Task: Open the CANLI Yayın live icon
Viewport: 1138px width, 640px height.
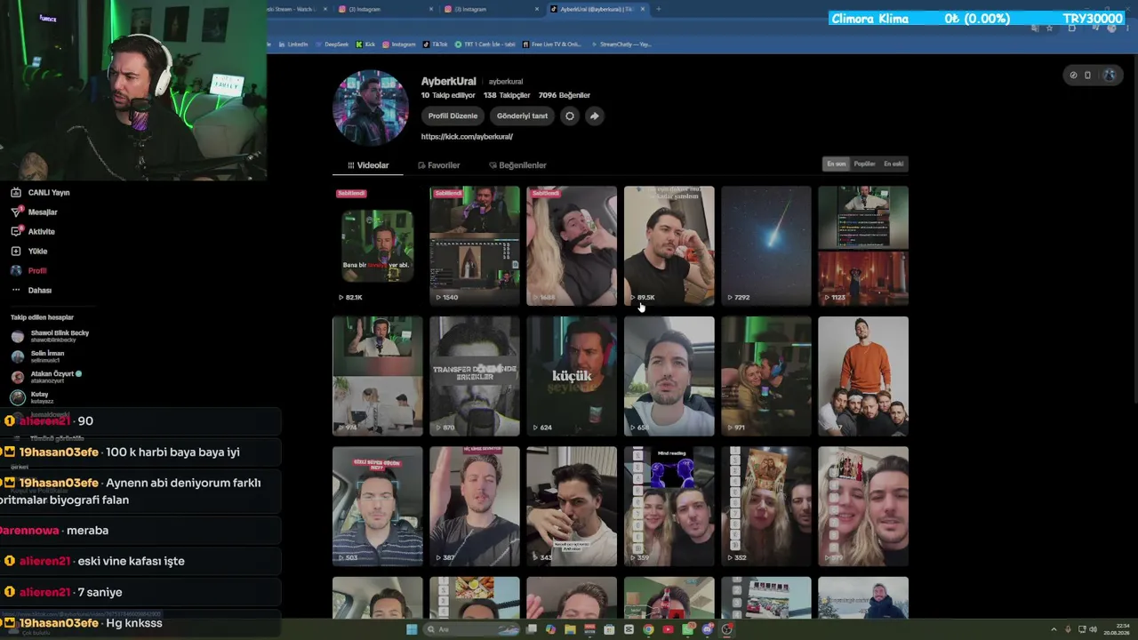Action: (16, 192)
